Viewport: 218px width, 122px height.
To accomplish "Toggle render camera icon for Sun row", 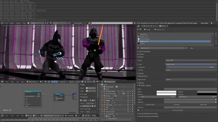I will [133, 109].
